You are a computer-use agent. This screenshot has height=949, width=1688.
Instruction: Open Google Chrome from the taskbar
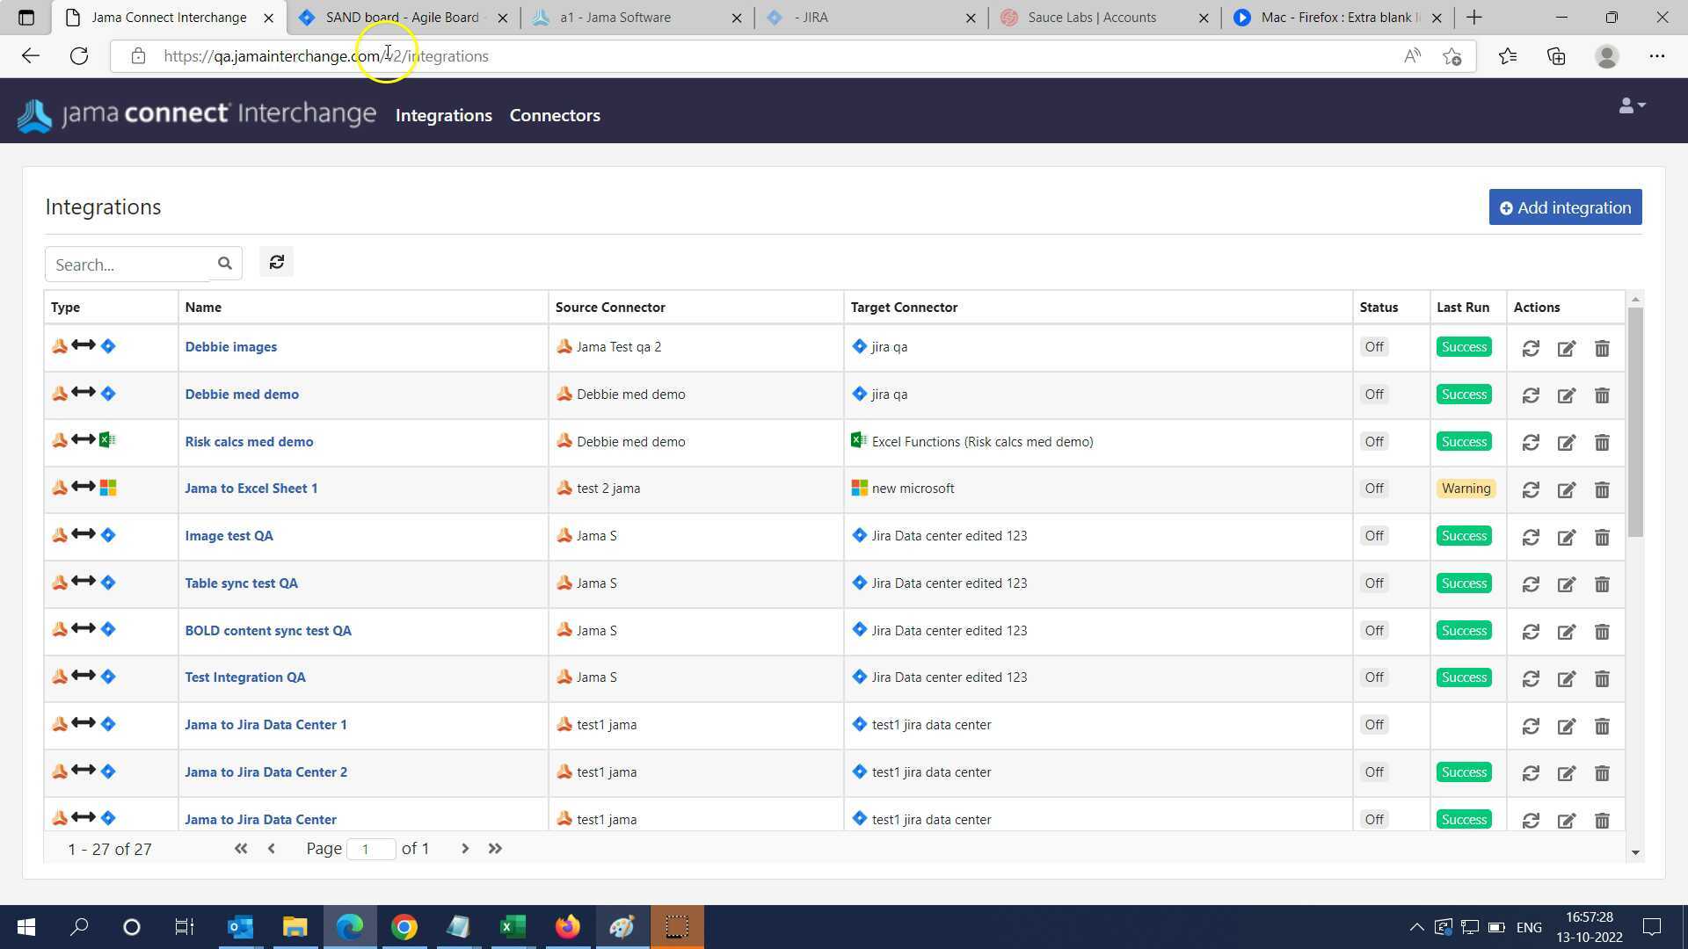pyautogui.click(x=404, y=927)
